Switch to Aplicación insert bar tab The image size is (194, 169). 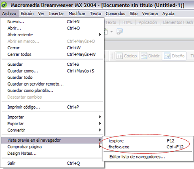[148, 22]
